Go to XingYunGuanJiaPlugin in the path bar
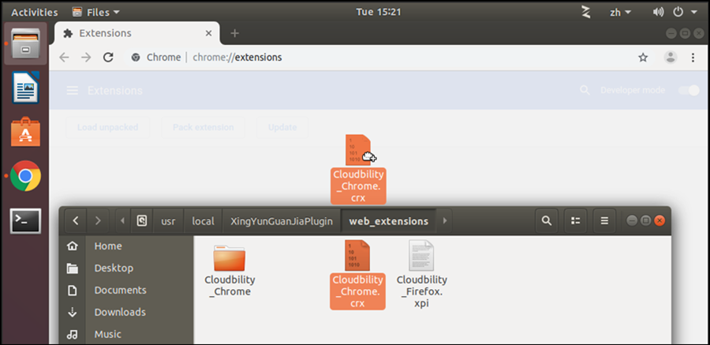 coord(281,221)
